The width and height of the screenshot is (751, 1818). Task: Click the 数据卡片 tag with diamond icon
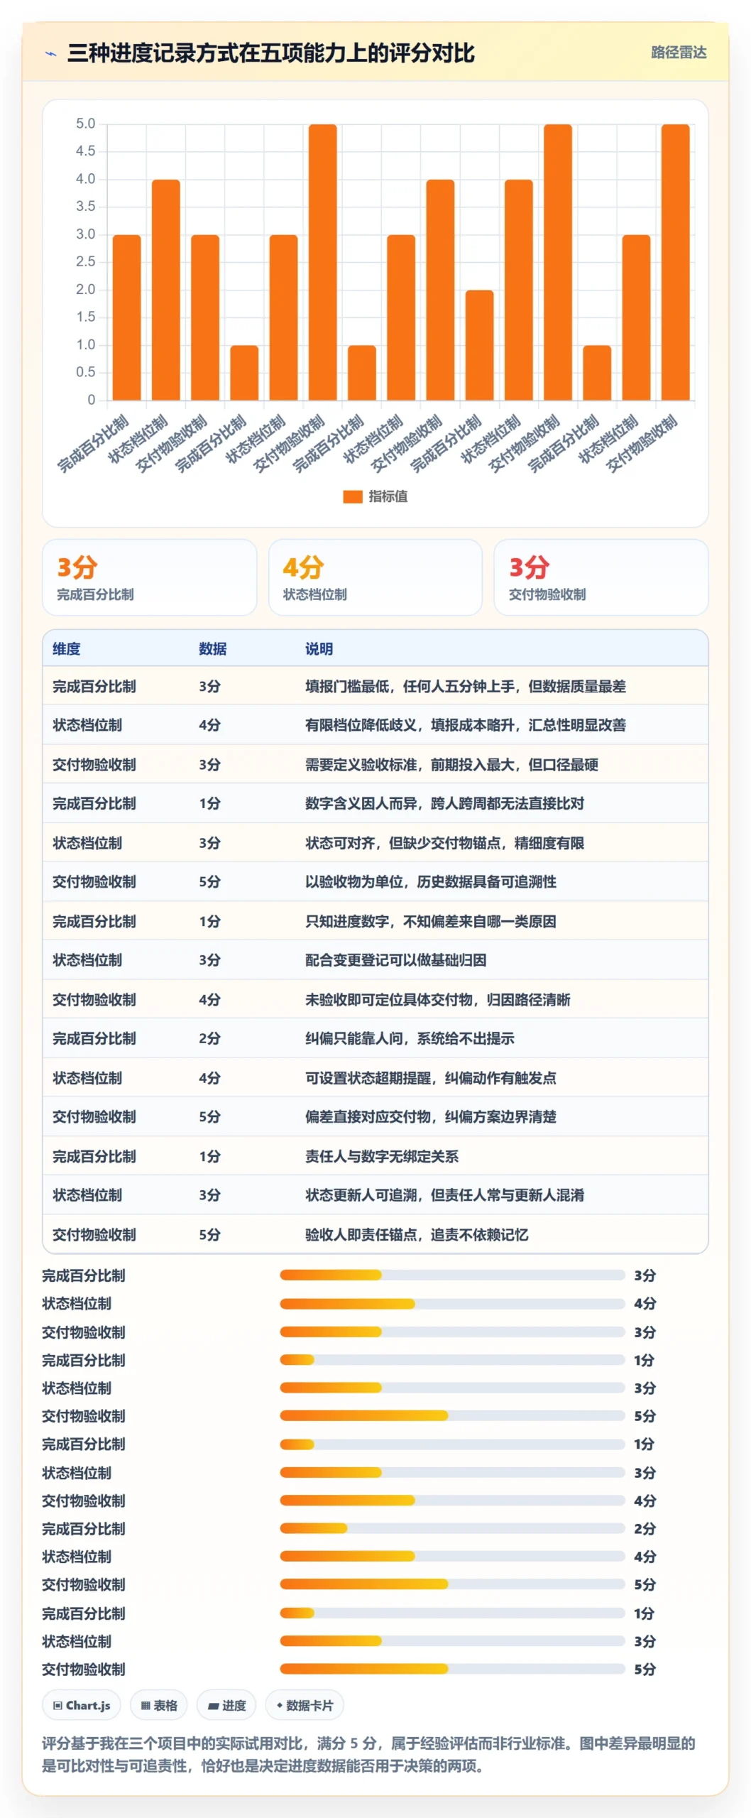305,1705
